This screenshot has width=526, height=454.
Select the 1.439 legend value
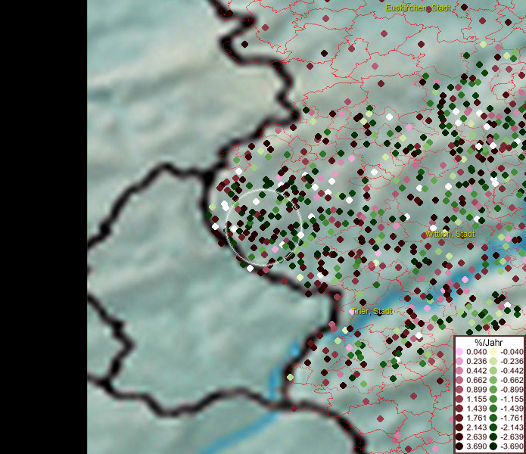click(x=476, y=409)
